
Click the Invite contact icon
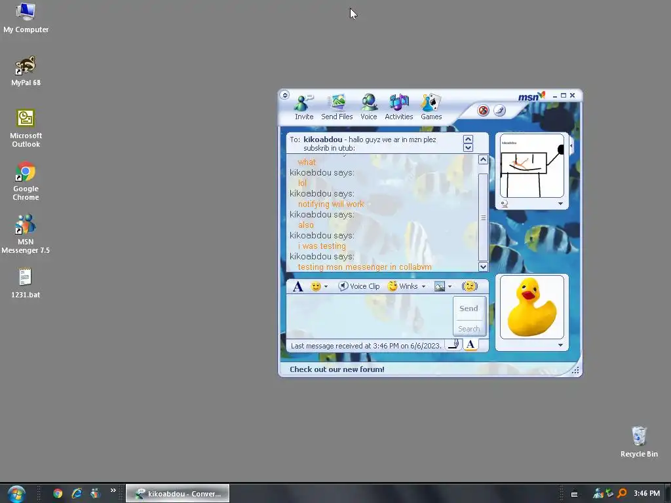click(304, 107)
